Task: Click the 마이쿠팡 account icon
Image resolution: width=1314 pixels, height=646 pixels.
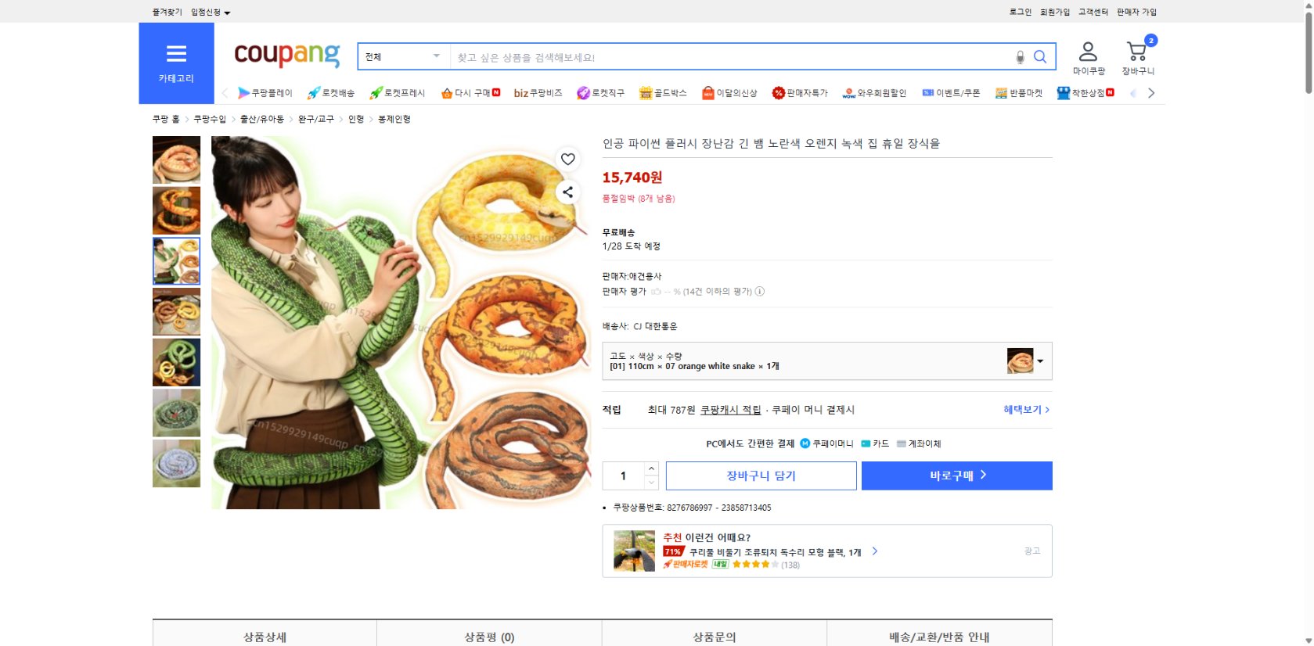Action: tap(1086, 52)
